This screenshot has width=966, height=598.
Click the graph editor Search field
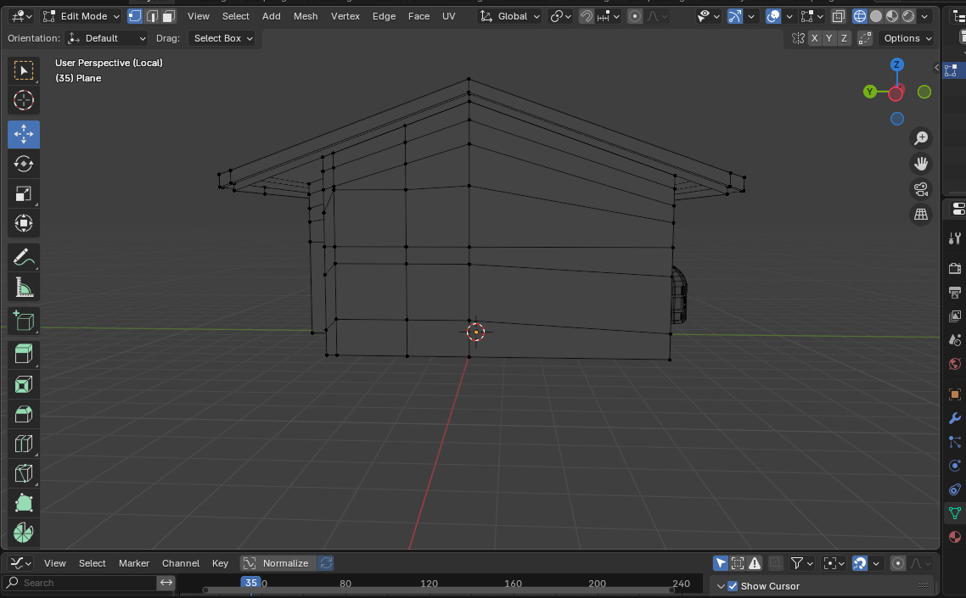[x=80, y=583]
